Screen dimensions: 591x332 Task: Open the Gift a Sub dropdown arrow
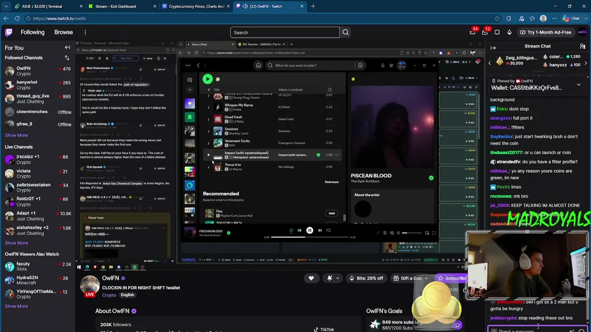(x=426, y=279)
